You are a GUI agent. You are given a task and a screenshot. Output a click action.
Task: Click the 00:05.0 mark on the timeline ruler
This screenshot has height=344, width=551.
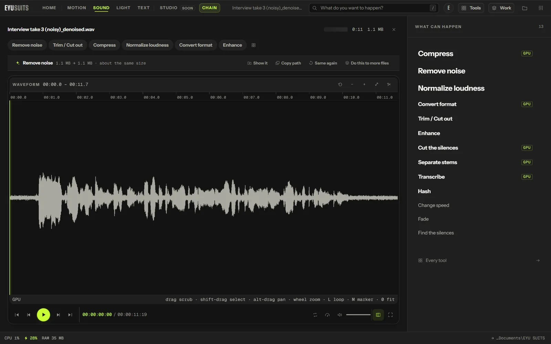pos(185,97)
